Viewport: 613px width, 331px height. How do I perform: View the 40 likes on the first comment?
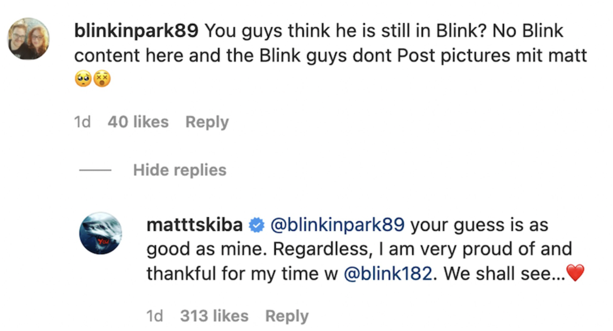click(138, 122)
